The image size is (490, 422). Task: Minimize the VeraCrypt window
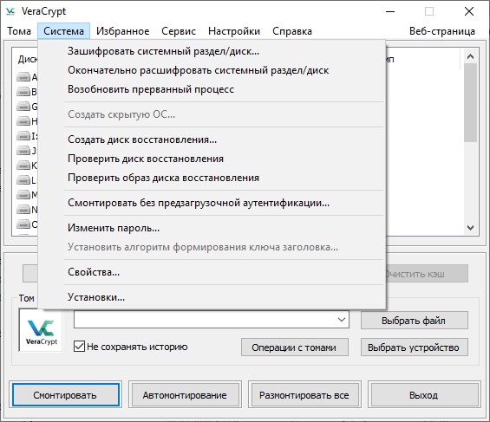[x=390, y=11]
